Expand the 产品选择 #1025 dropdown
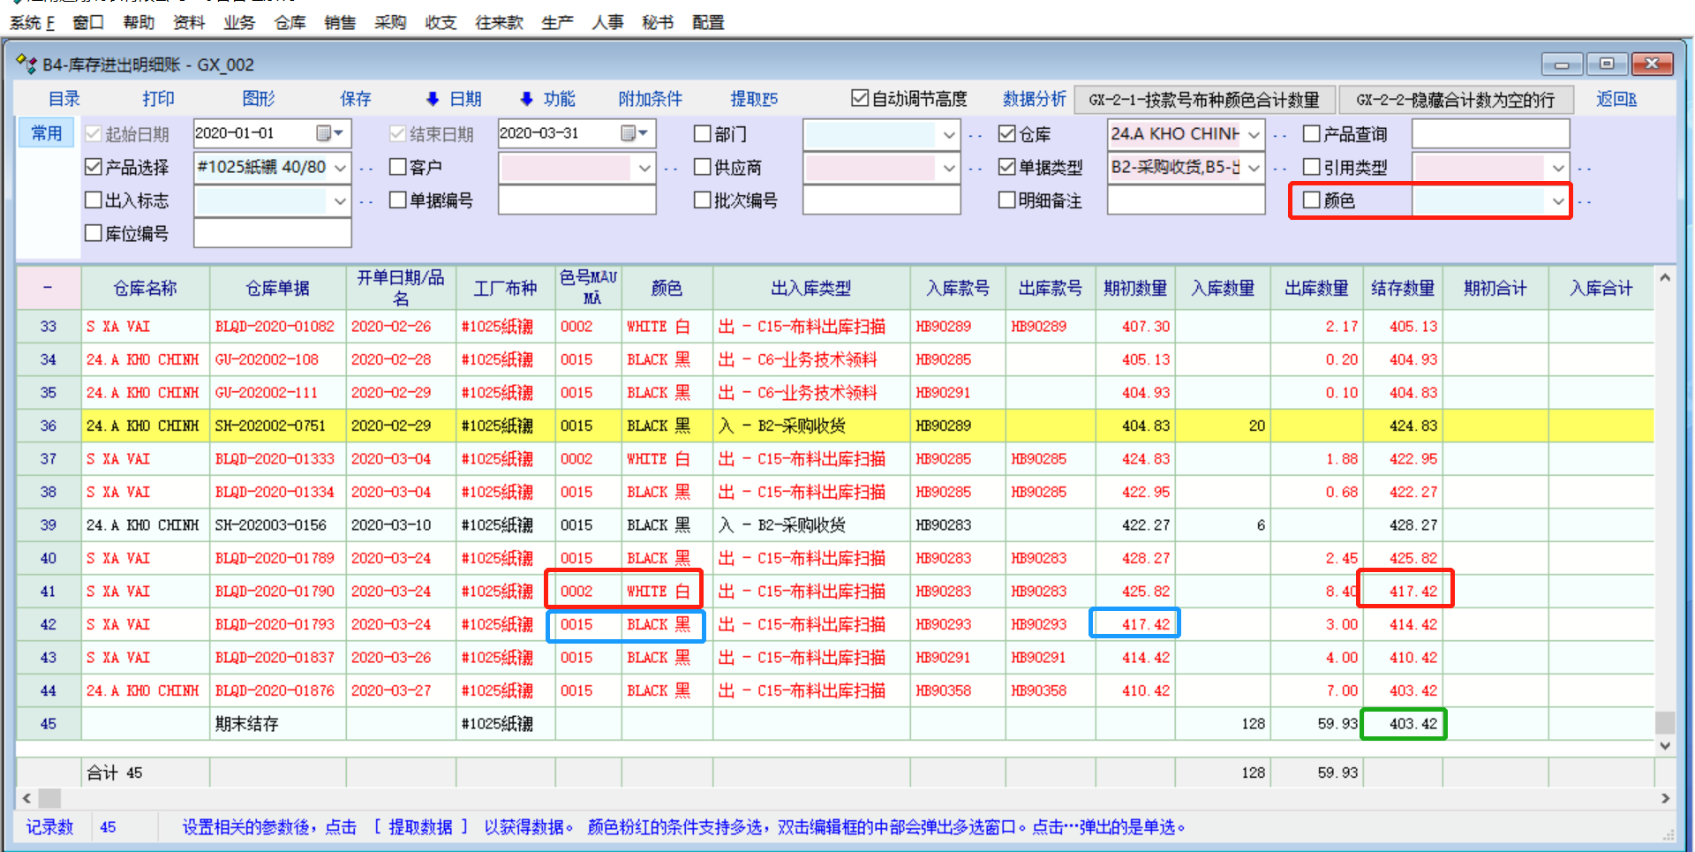Screen dimensions: 1695x852 click(x=340, y=168)
